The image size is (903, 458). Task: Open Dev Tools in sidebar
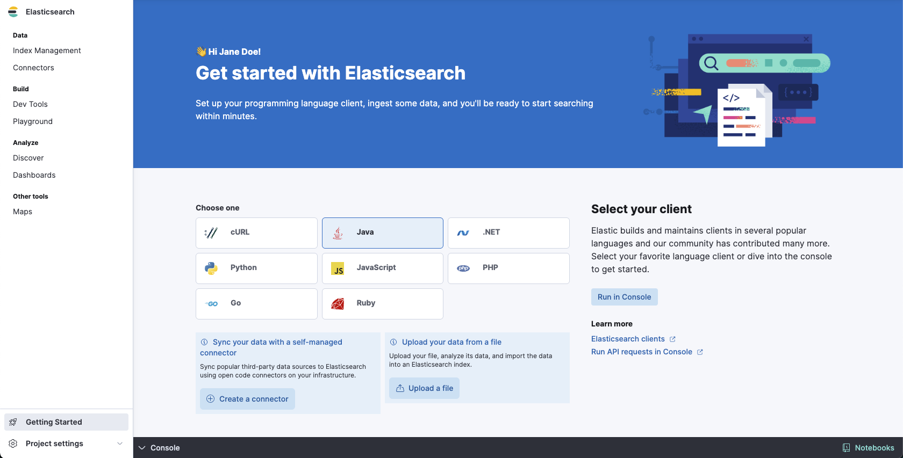[30, 104]
